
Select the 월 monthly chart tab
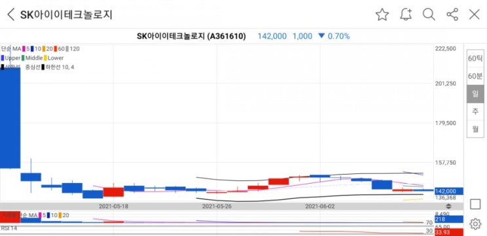pyautogui.click(x=475, y=129)
